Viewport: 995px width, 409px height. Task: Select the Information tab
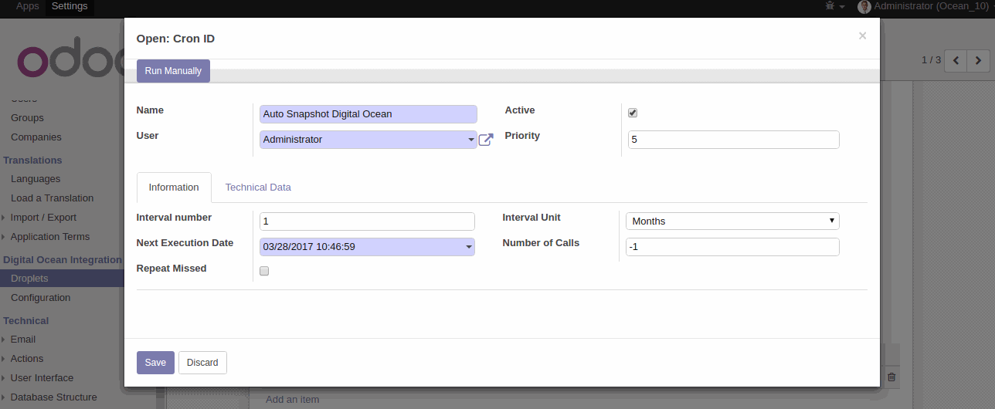[x=174, y=188]
